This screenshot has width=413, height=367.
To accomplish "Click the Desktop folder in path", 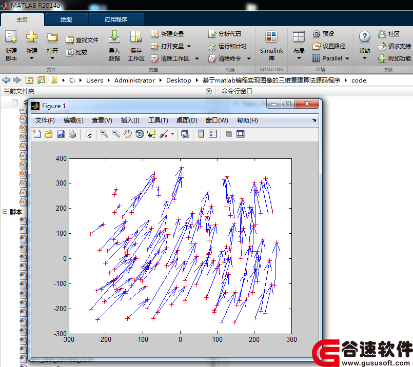I will tap(179, 80).
